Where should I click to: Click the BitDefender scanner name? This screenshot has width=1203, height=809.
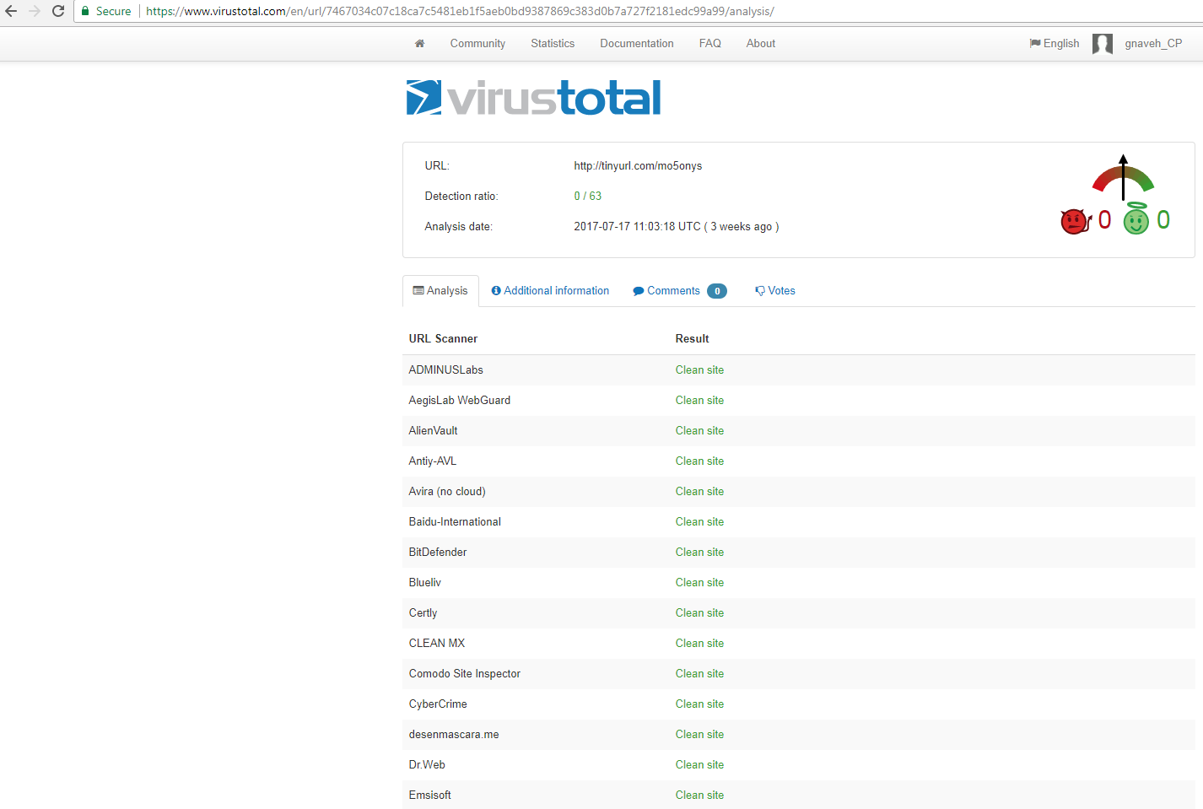438,552
